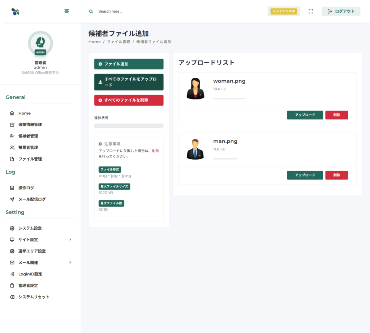Click the Home house icon in sidebar

pyautogui.click(x=12, y=113)
